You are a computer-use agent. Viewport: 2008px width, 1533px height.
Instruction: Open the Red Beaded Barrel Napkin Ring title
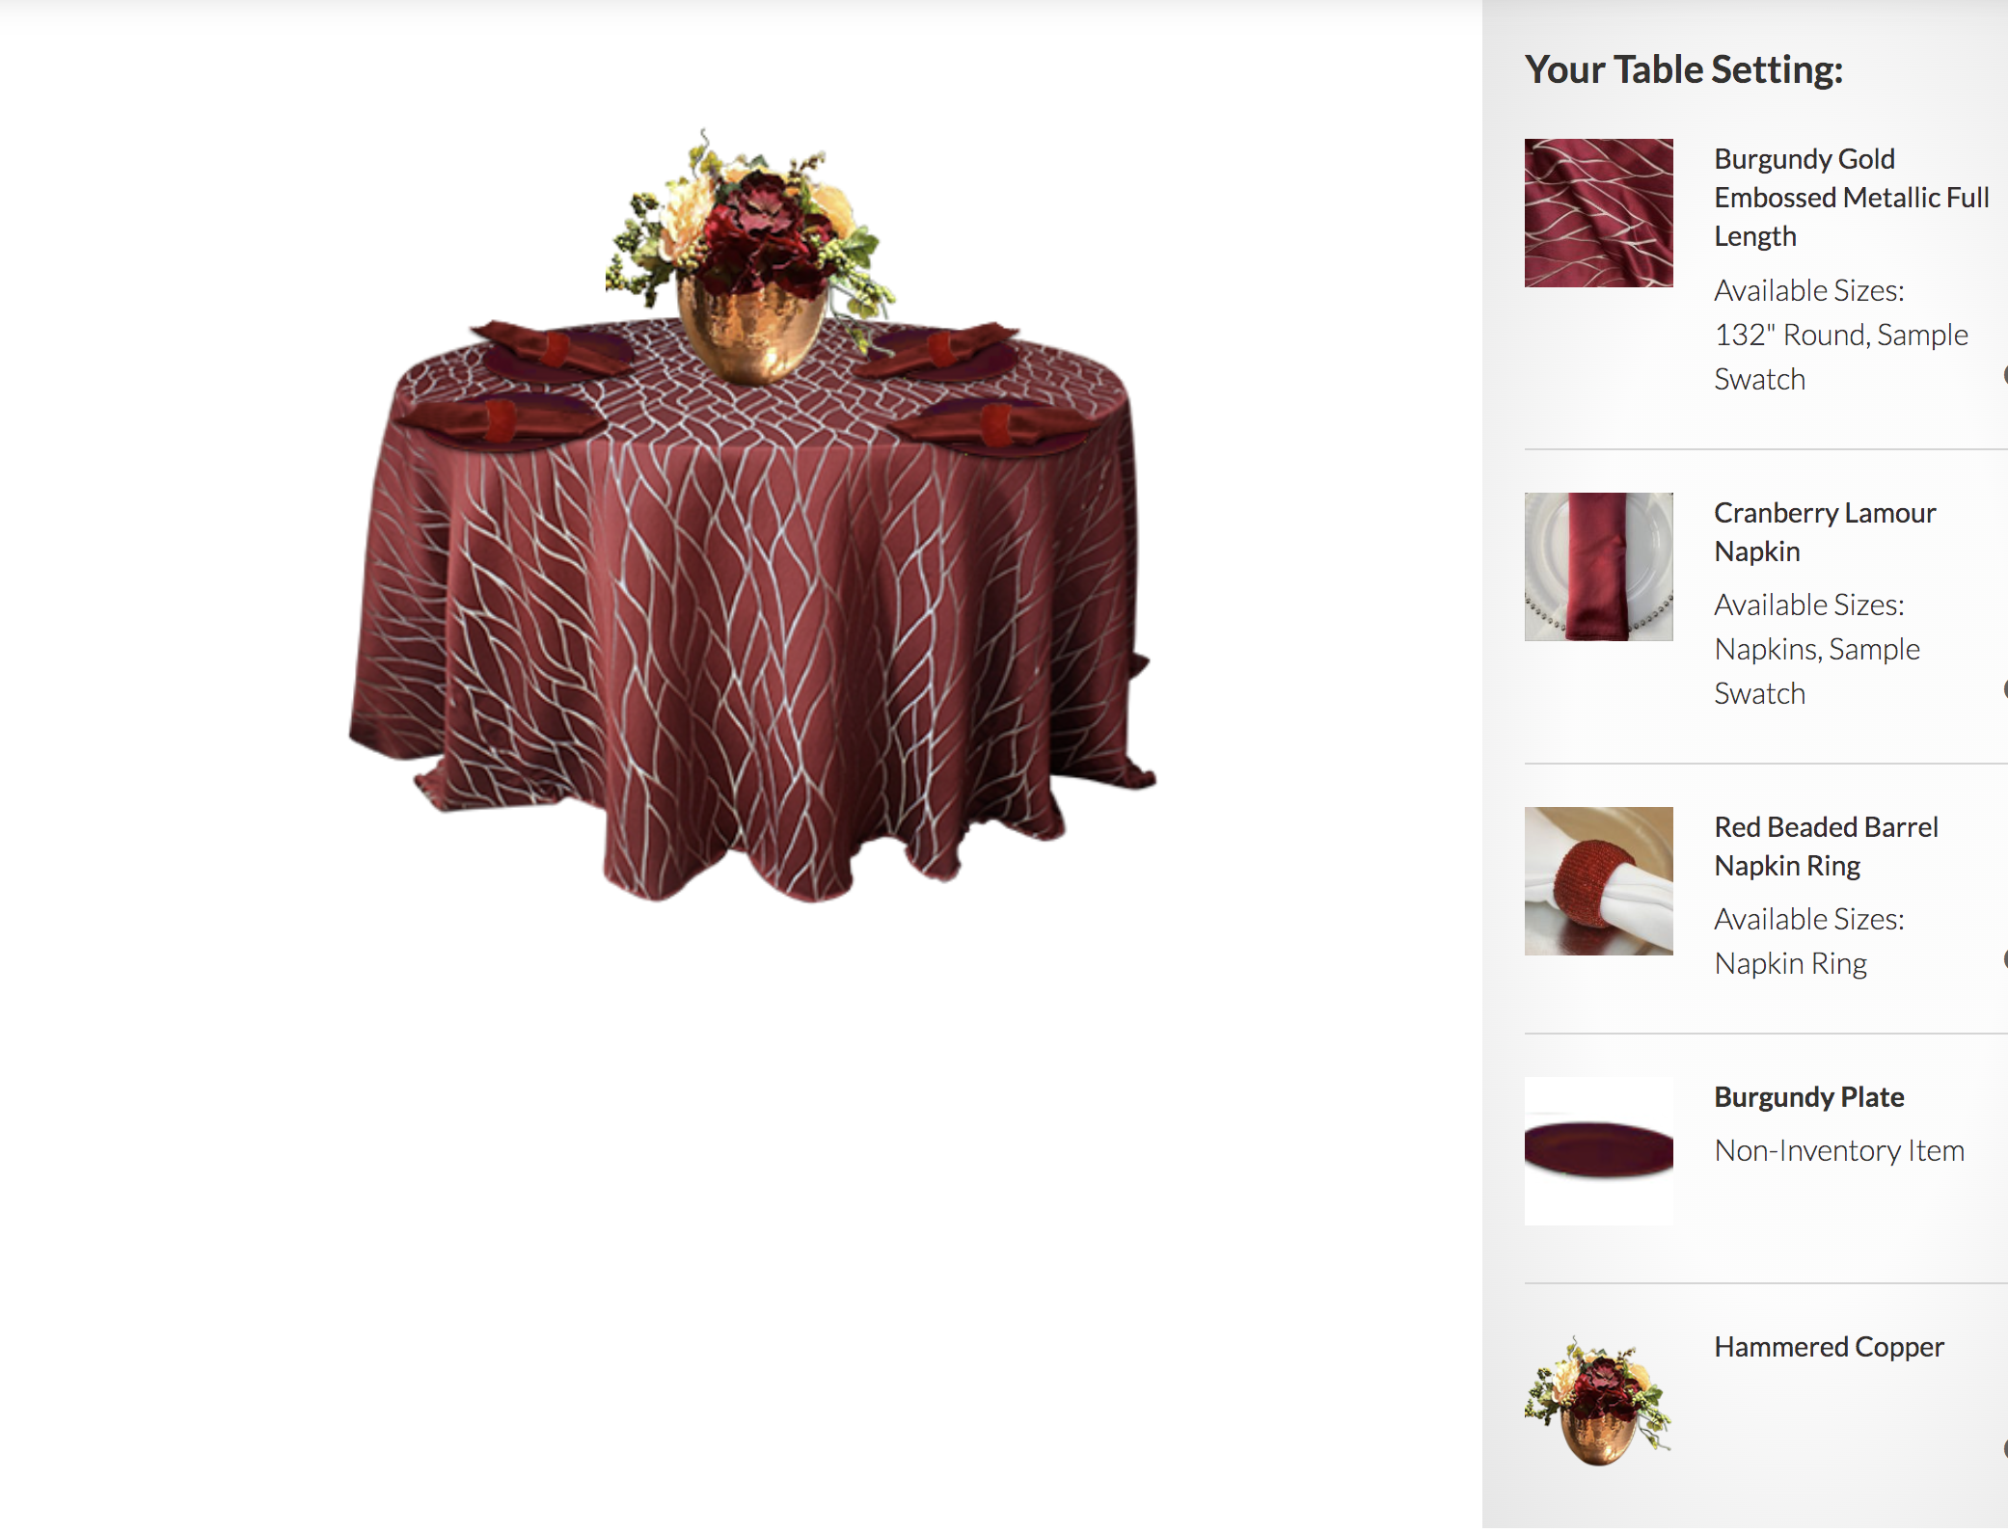[1826, 847]
